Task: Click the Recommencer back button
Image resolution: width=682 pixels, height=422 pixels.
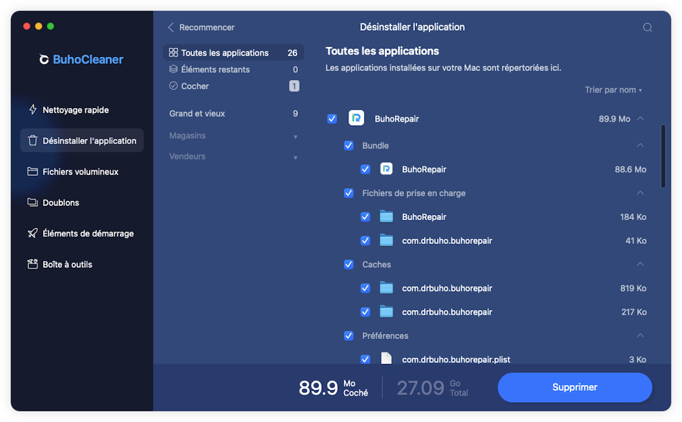Action: (x=201, y=27)
